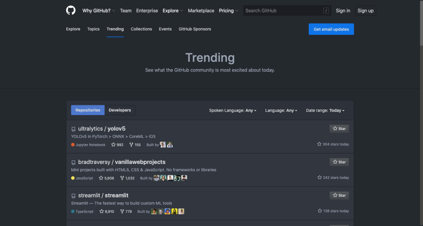
Task: Open the vanillawebprojects fork count 1,032
Action: [127, 178]
